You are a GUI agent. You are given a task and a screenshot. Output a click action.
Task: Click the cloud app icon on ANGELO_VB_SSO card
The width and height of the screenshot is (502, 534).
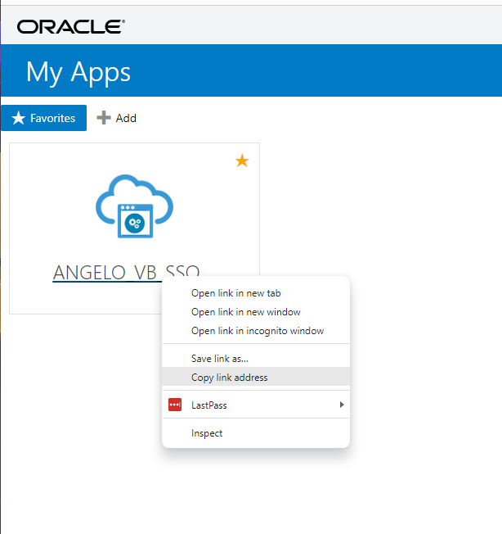(135, 206)
